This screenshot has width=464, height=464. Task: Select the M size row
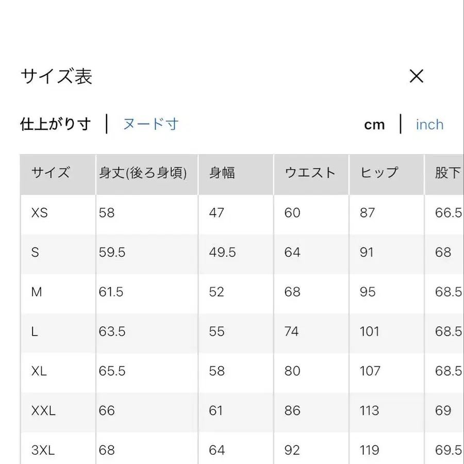coord(36,292)
